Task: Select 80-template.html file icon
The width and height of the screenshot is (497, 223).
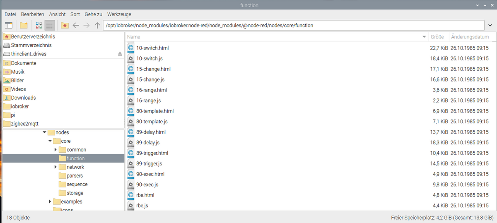Action: click(131, 111)
